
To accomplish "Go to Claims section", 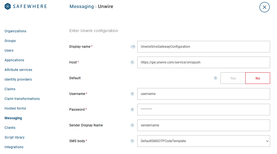I will click(10, 89).
